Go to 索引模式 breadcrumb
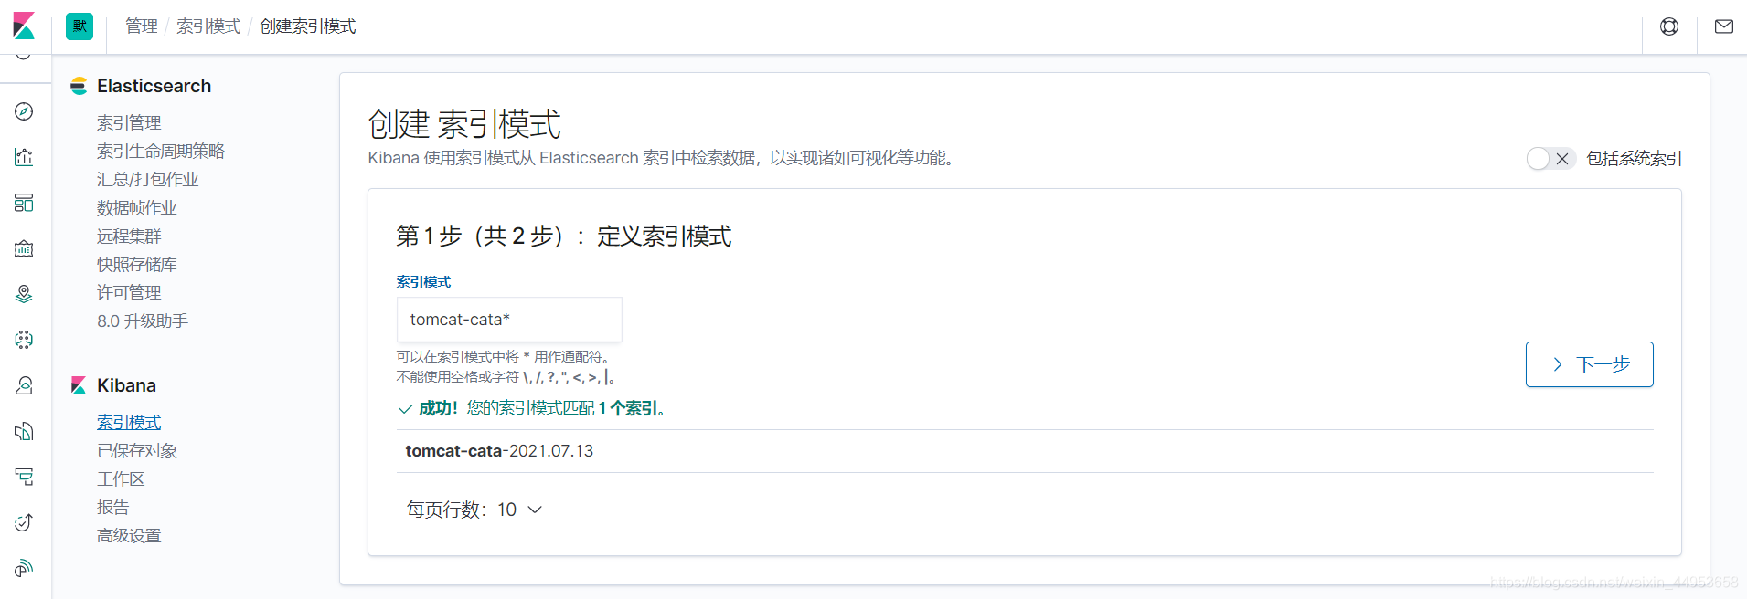The height and width of the screenshot is (599, 1747). (208, 26)
